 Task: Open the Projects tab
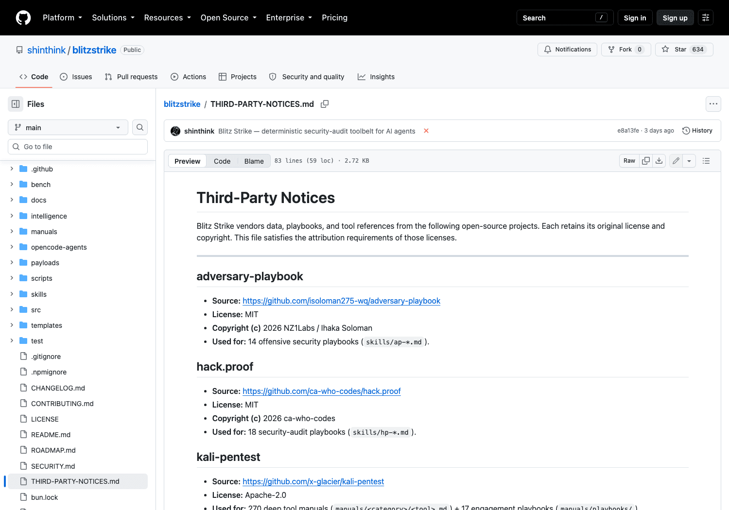(238, 77)
